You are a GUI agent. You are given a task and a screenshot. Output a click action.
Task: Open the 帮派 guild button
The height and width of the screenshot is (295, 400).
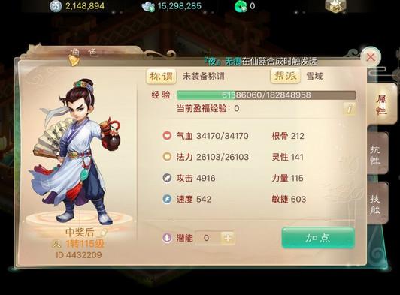(286, 76)
